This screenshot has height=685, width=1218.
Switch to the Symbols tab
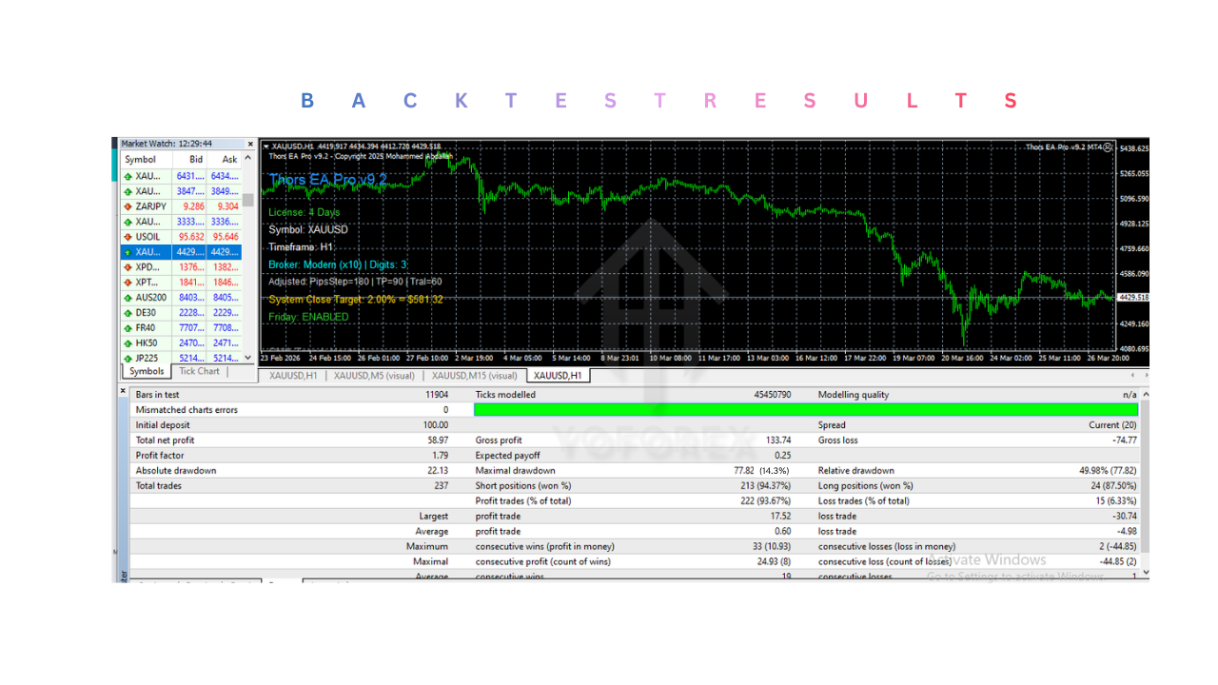[146, 371]
